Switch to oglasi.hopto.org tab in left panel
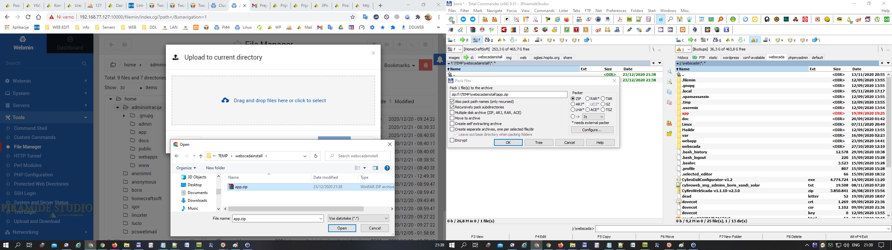 (x=546, y=58)
